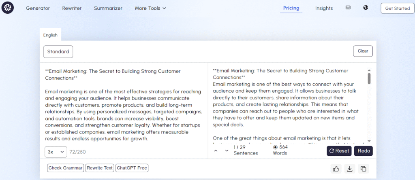Copy the output text to clipboard
This screenshot has width=415, height=180.
pyautogui.click(x=363, y=169)
